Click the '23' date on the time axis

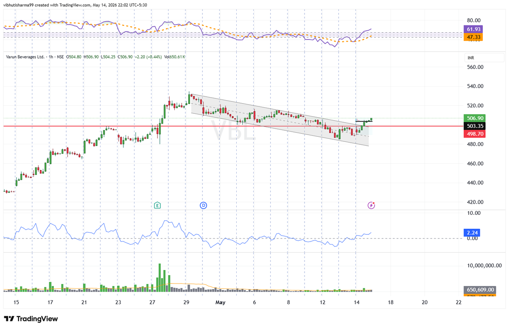[118, 303]
